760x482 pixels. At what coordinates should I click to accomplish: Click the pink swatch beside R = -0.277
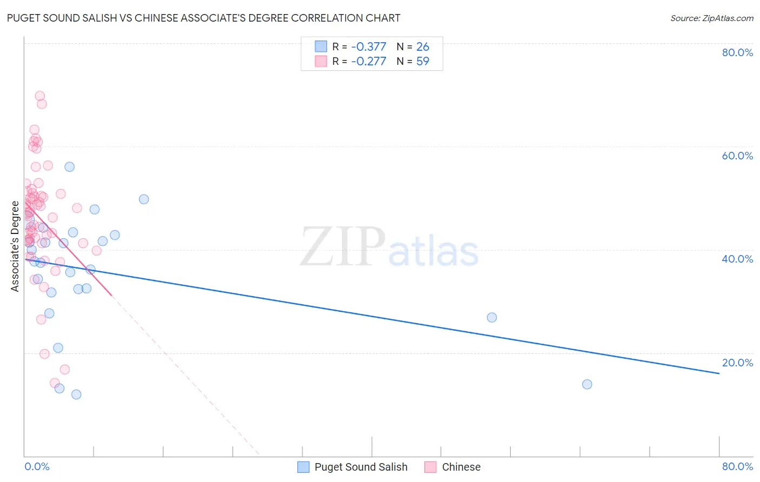(321, 61)
